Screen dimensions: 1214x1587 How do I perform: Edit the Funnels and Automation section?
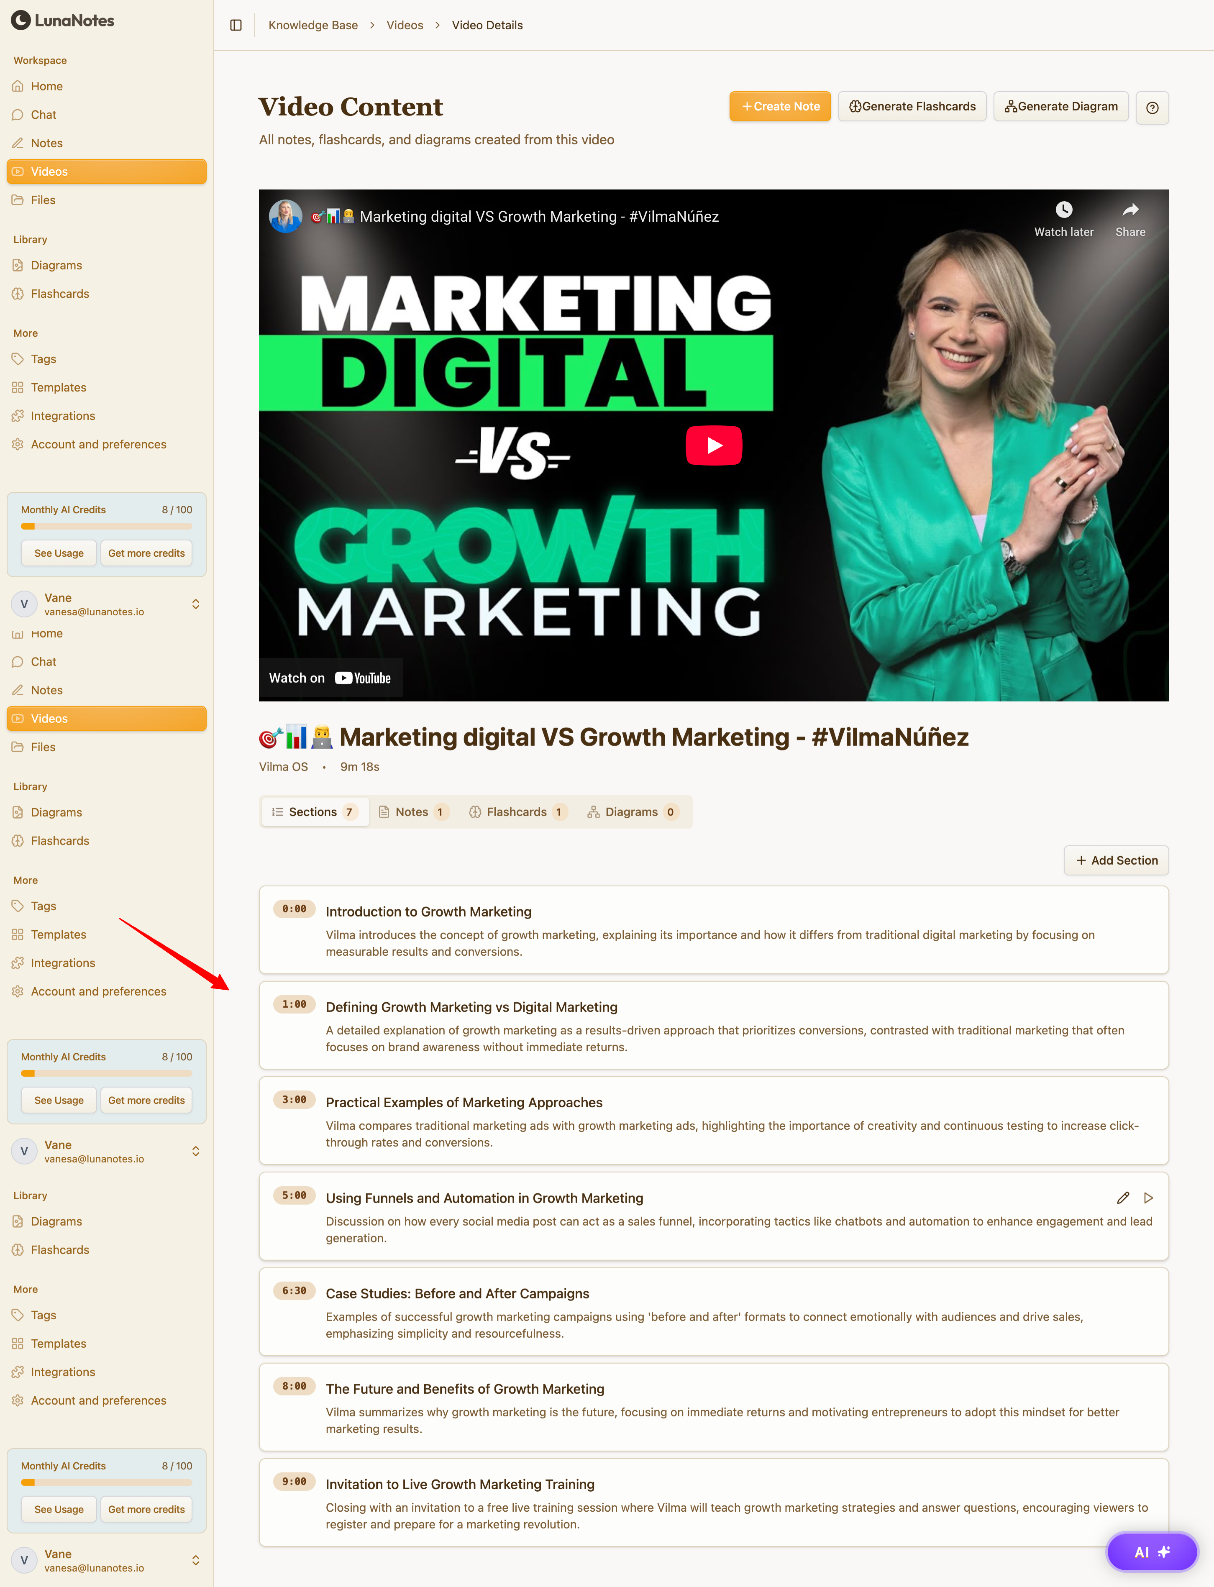tap(1122, 1198)
